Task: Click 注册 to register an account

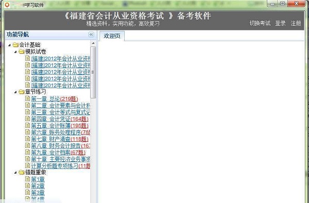Action: point(296,23)
